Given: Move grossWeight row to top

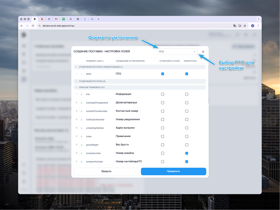Looking at the screenshot, I should 77,145.
